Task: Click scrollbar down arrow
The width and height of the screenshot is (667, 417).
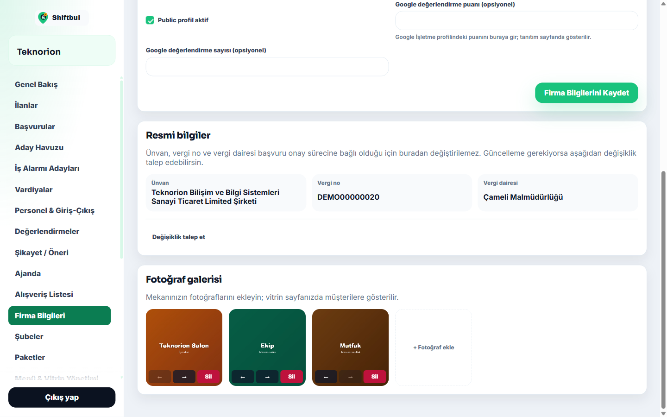Action: (663, 413)
